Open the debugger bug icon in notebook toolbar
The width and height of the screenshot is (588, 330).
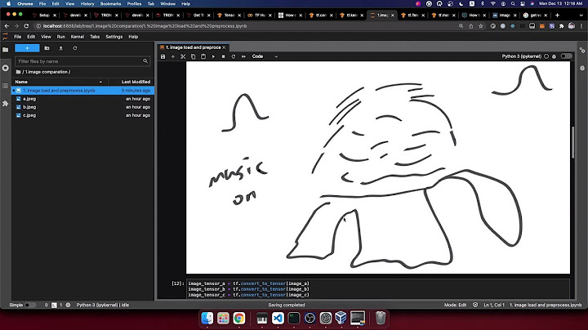point(554,56)
